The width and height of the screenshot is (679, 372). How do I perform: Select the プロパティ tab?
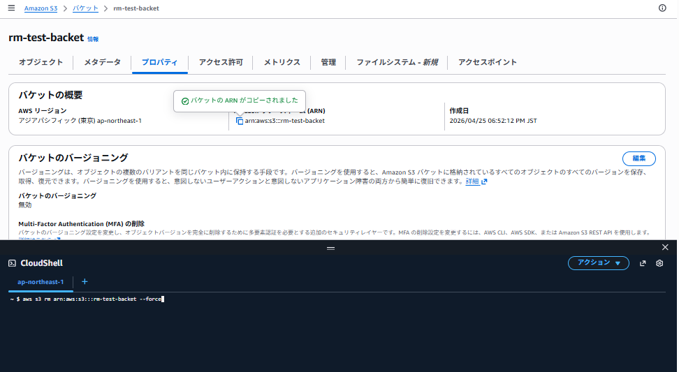click(x=159, y=62)
